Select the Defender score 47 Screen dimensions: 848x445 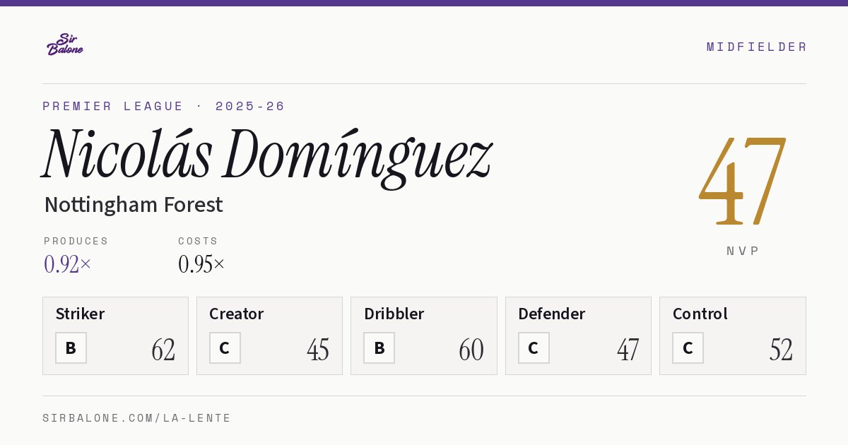coord(628,350)
